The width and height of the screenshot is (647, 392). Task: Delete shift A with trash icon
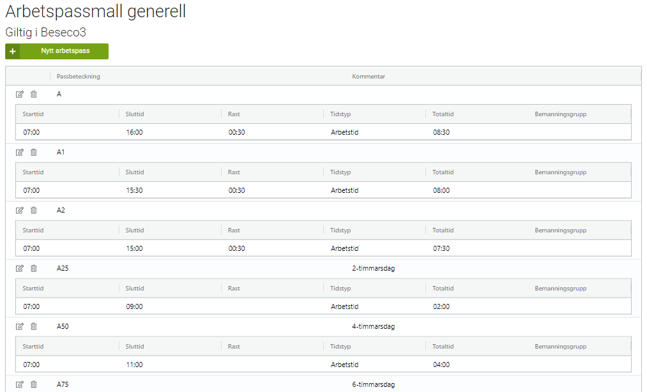[x=34, y=94]
